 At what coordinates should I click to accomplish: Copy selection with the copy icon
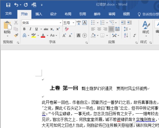pyautogui.click(x=16, y=29)
